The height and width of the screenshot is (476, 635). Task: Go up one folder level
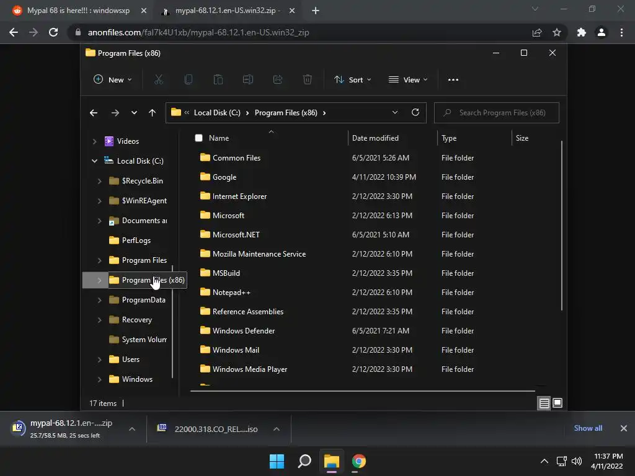[152, 113]
